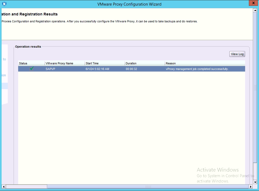Click the green checkmark status icon
The image size is (259, 191).
point(32,69)
